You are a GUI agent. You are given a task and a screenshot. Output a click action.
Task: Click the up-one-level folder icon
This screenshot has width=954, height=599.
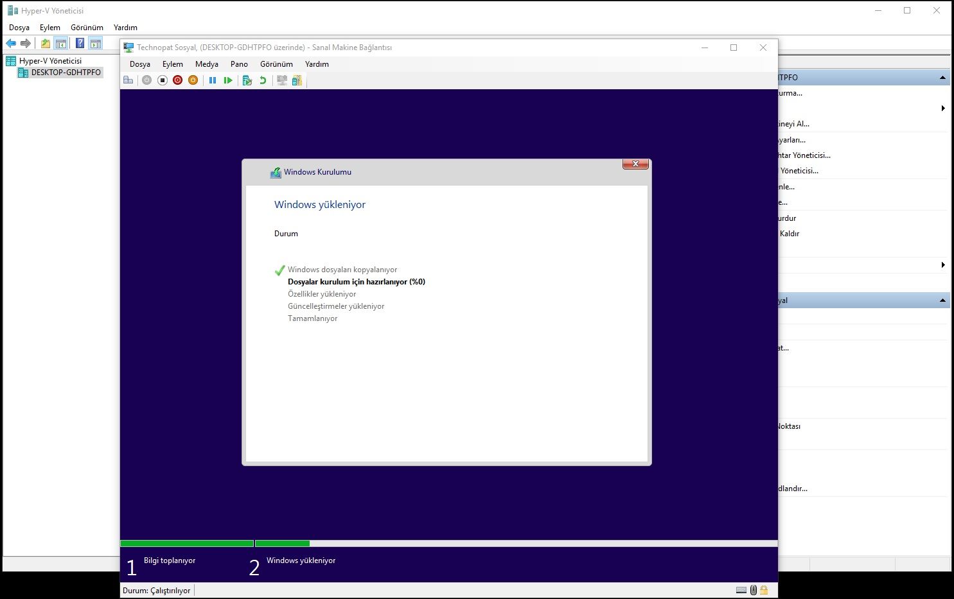pos(46,44)
